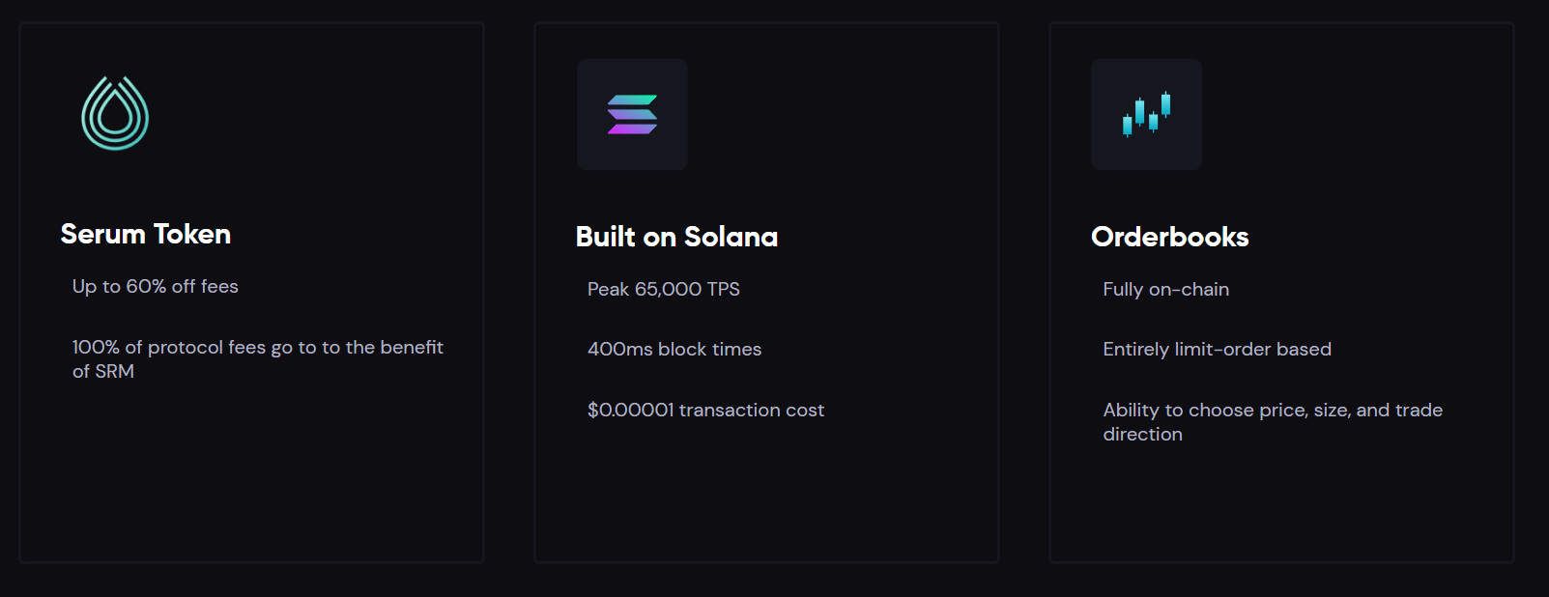This screenshot has width=1549, height=597.
Task: Select the Built on Solana heading
Action: [676, 237]
